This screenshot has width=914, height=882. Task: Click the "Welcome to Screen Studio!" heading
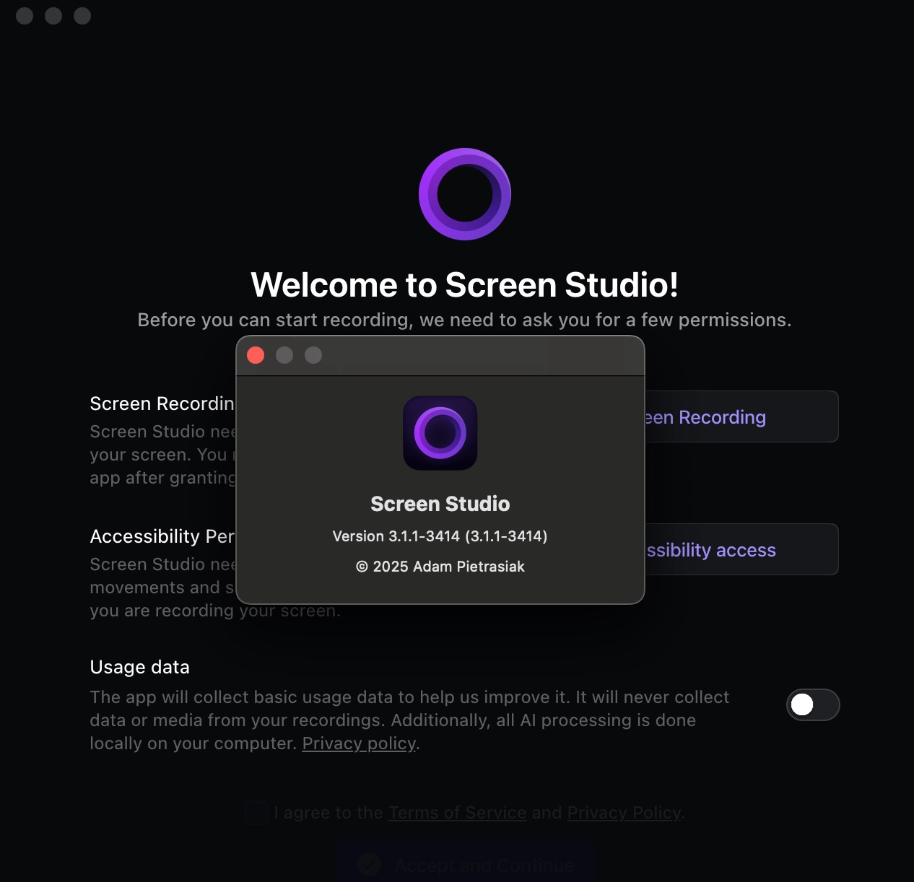coord(465,284)
